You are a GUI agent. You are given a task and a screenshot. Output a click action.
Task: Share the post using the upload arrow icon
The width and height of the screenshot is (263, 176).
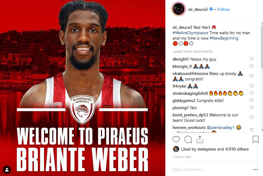(x=200, y=139)
